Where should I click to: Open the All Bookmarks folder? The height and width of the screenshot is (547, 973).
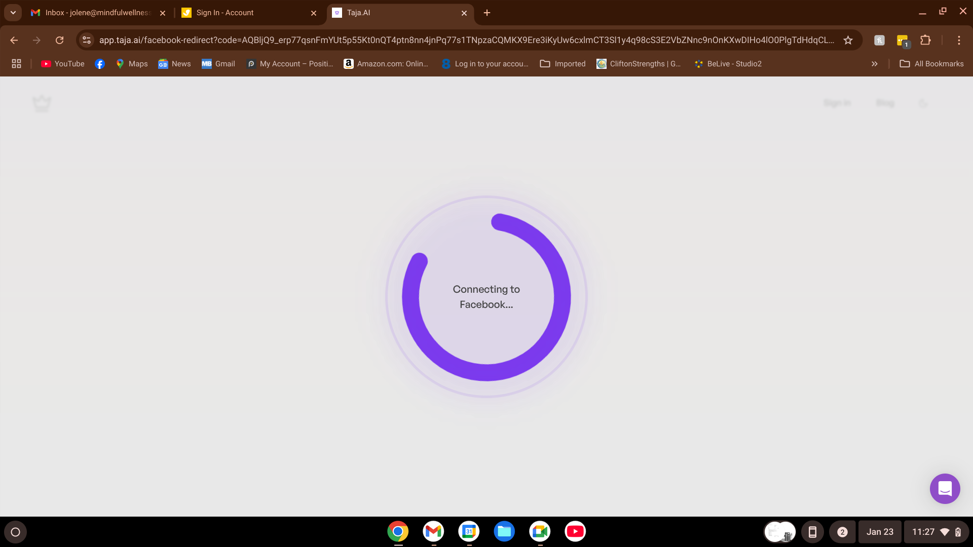click(931, 64)
